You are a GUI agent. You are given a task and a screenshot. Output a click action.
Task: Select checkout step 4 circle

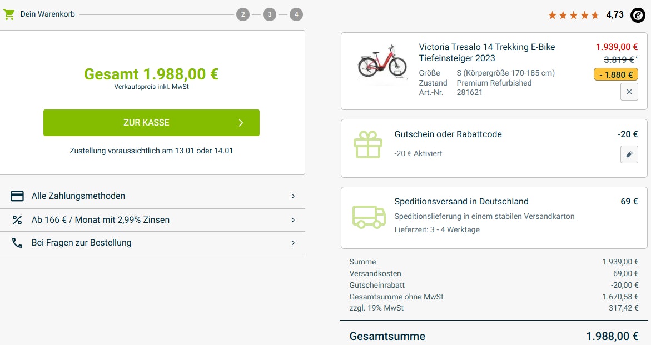point(296,14)
